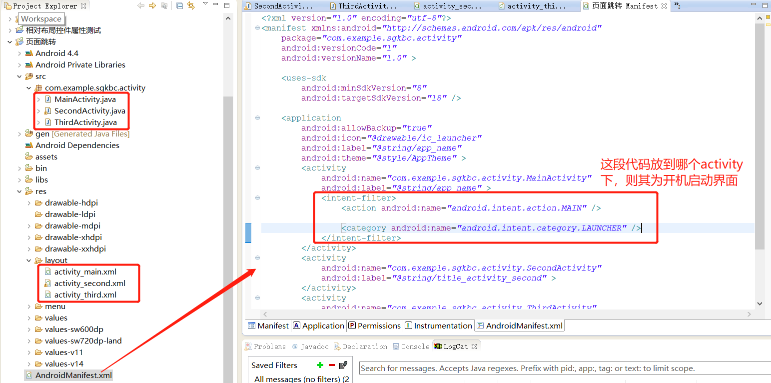The image size is (771, 383).
Task: Fold the application element in editor gutter
Action: 257,118
